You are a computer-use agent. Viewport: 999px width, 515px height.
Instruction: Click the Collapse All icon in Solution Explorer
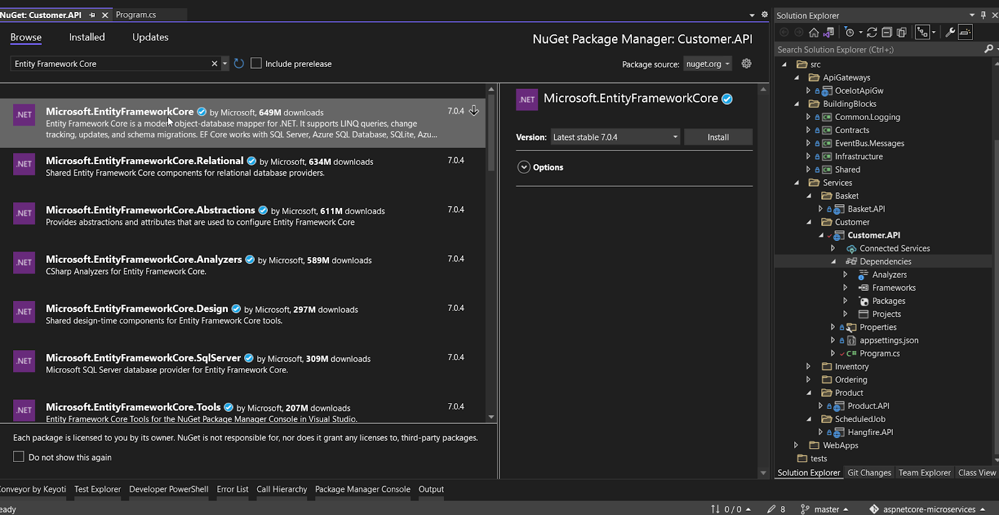pyautogui.click(x=887, y=32)
